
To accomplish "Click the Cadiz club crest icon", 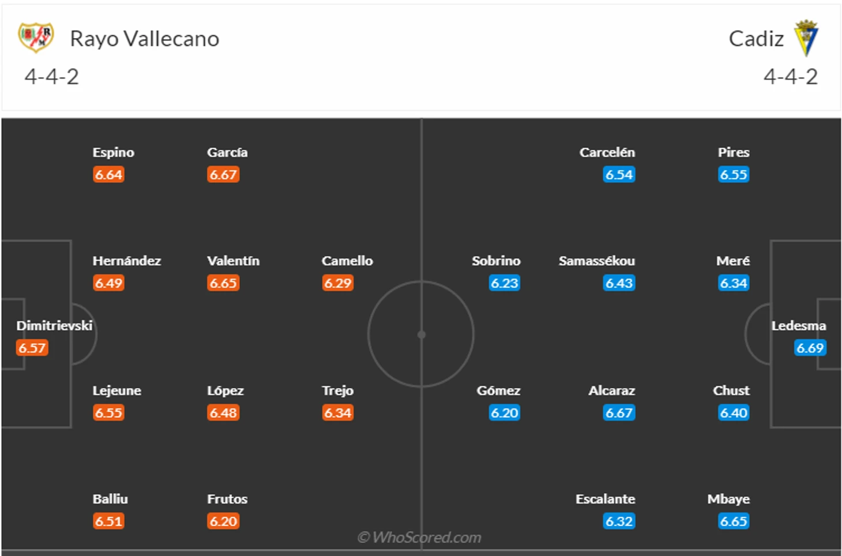I will [x=806, y=38].
